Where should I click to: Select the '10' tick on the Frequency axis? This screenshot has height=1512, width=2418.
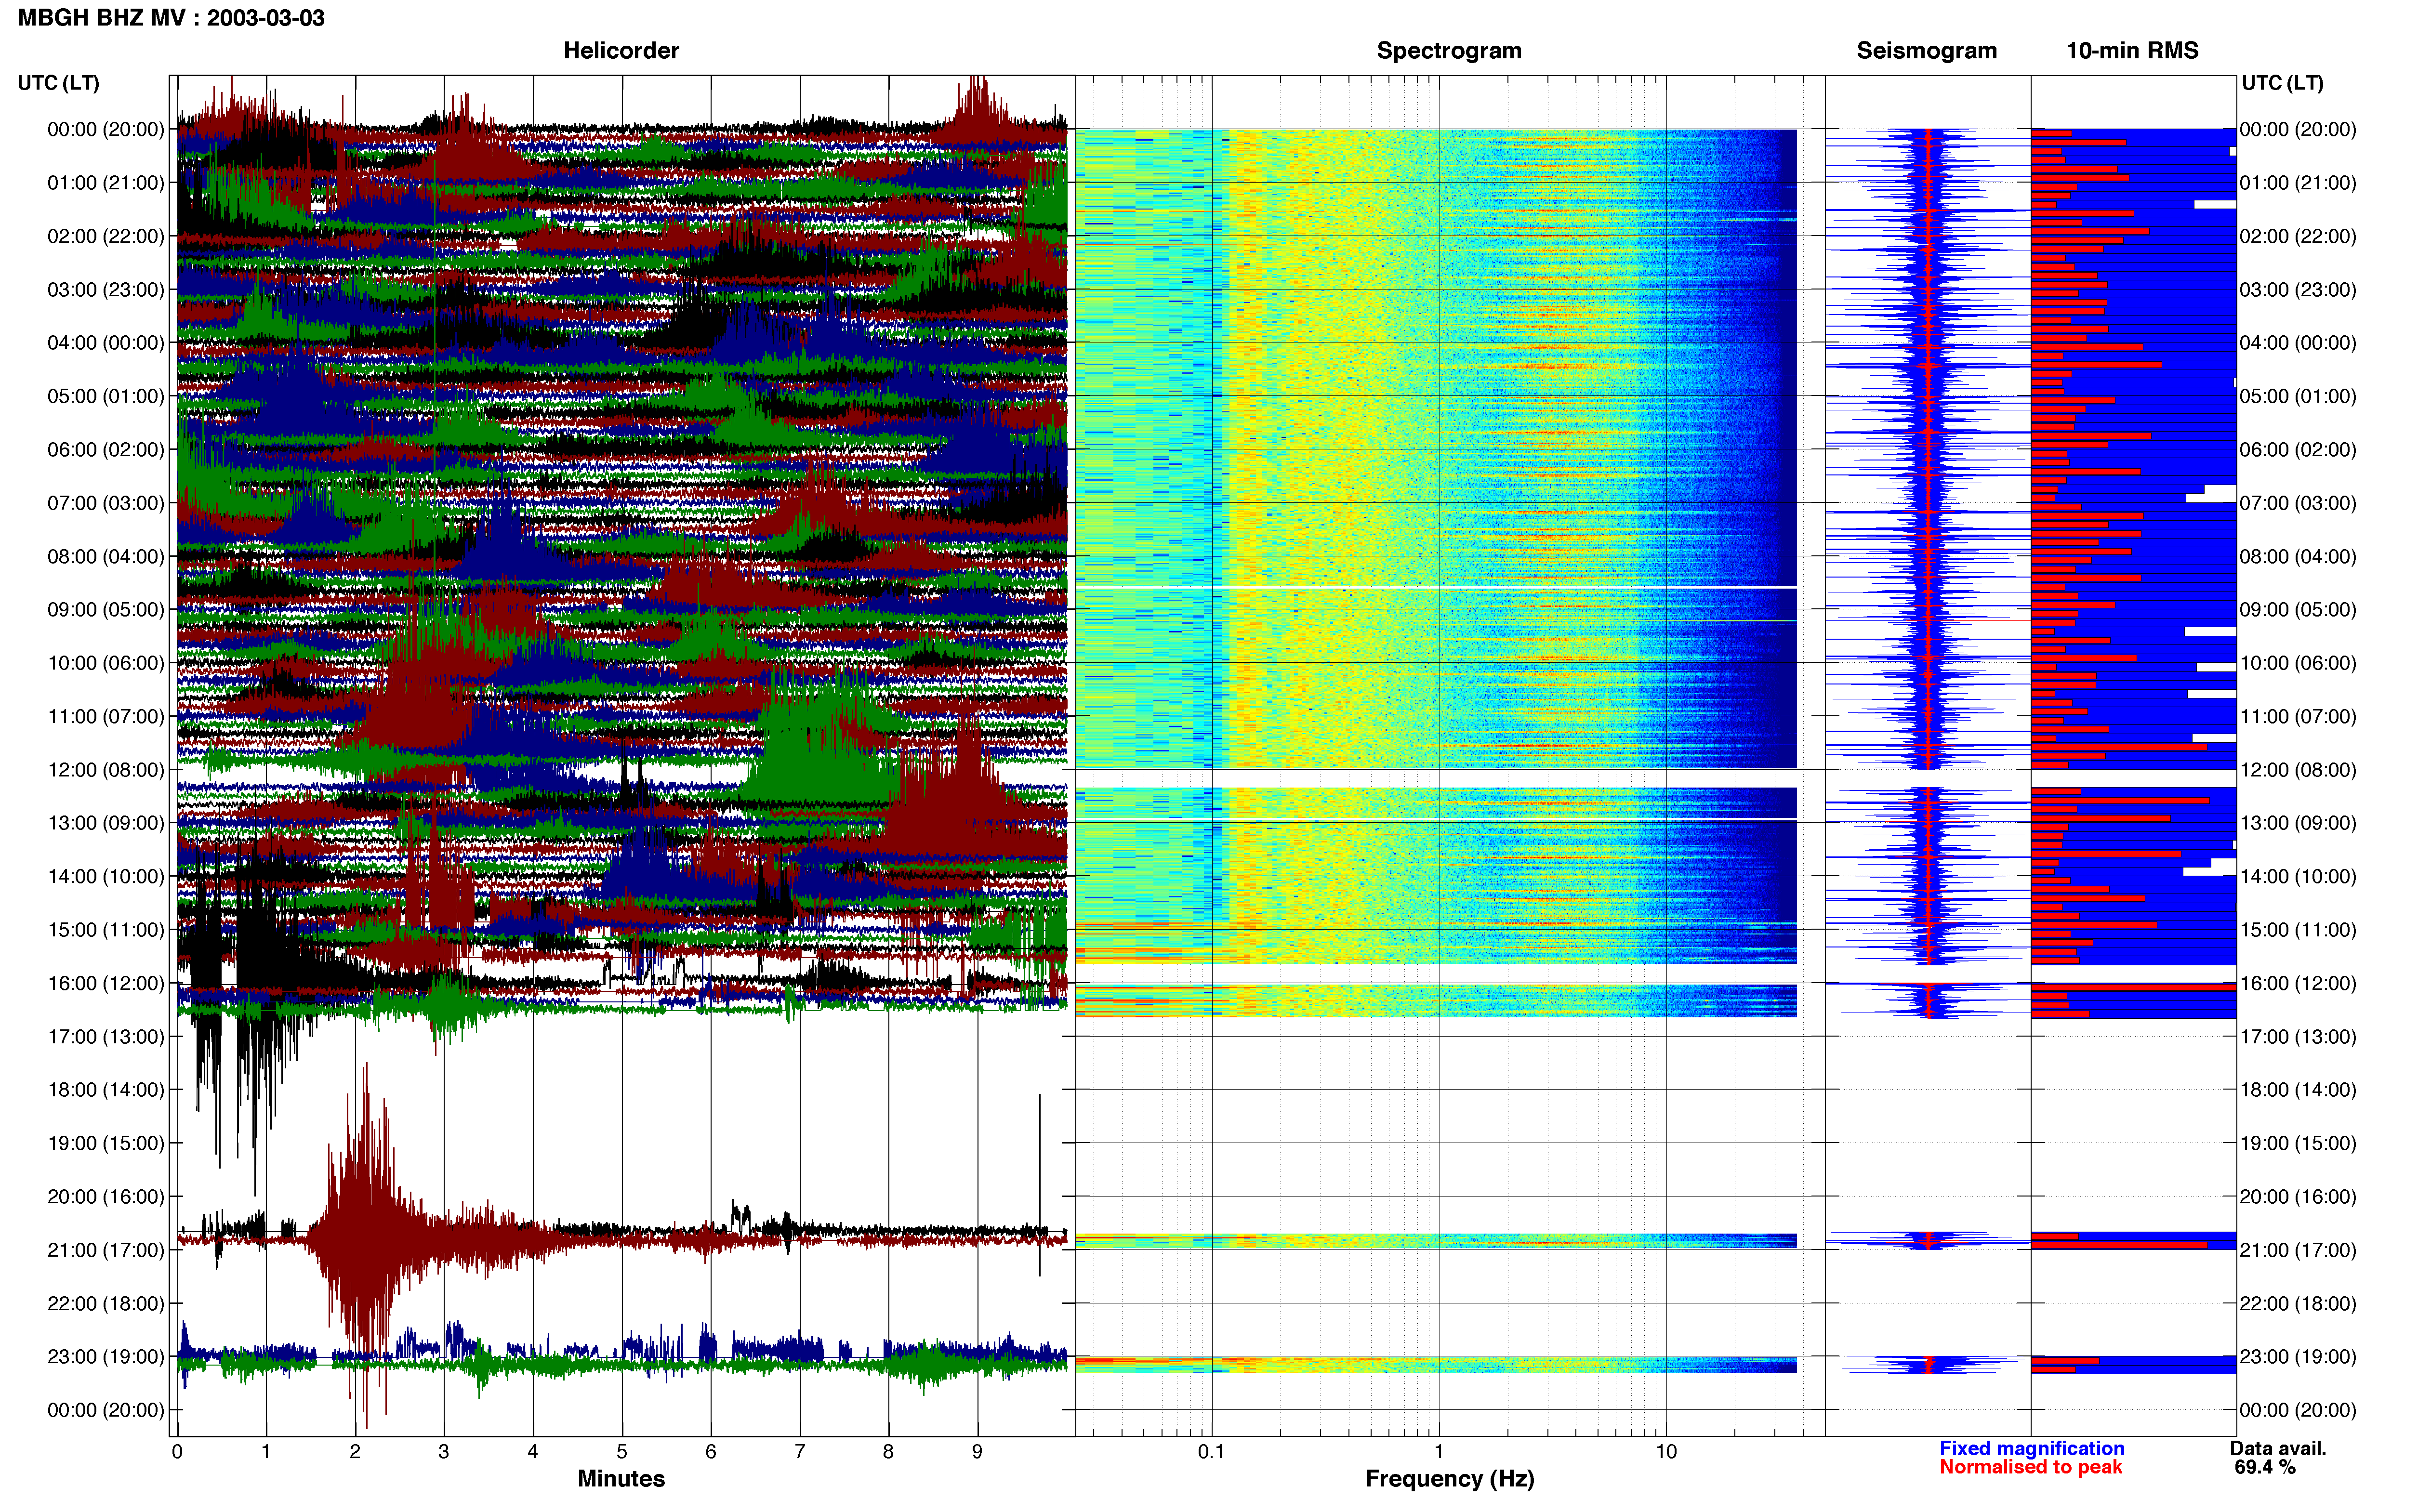[1666, 1452]
